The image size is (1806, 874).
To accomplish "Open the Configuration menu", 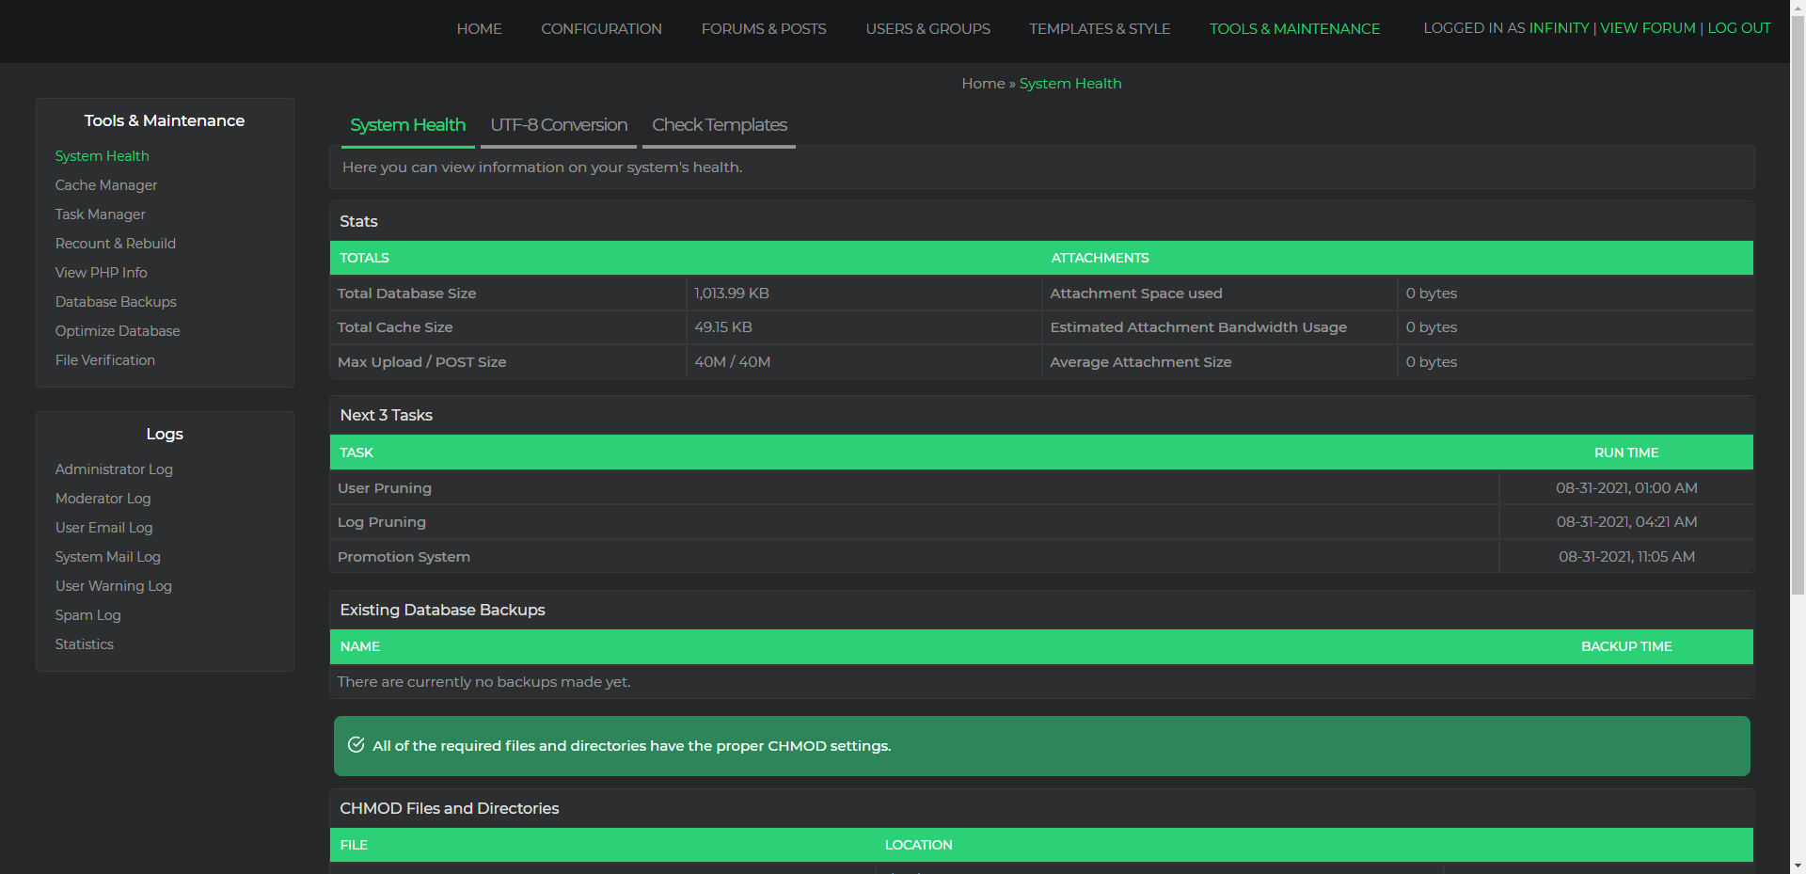I will coord(601,29).
